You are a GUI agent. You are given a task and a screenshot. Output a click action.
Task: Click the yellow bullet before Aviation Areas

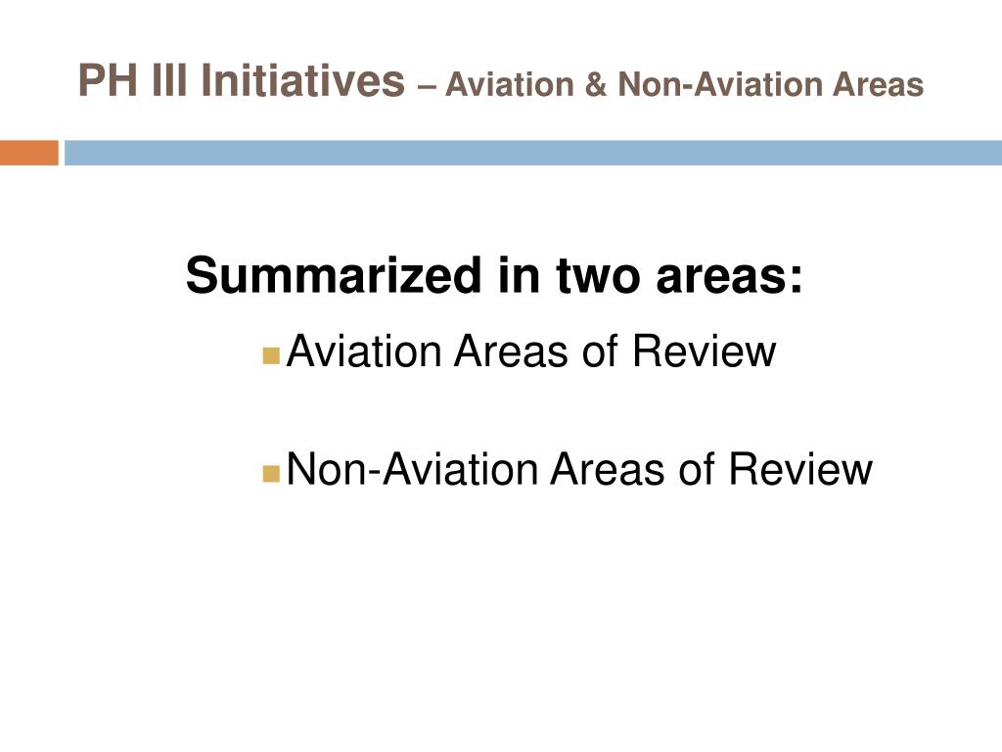pyautogui.click(x=272, y=356)
